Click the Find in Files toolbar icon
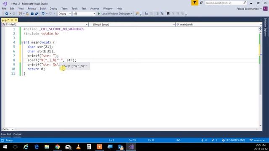This screenshot has height=151, width=269. coord(137,13)
